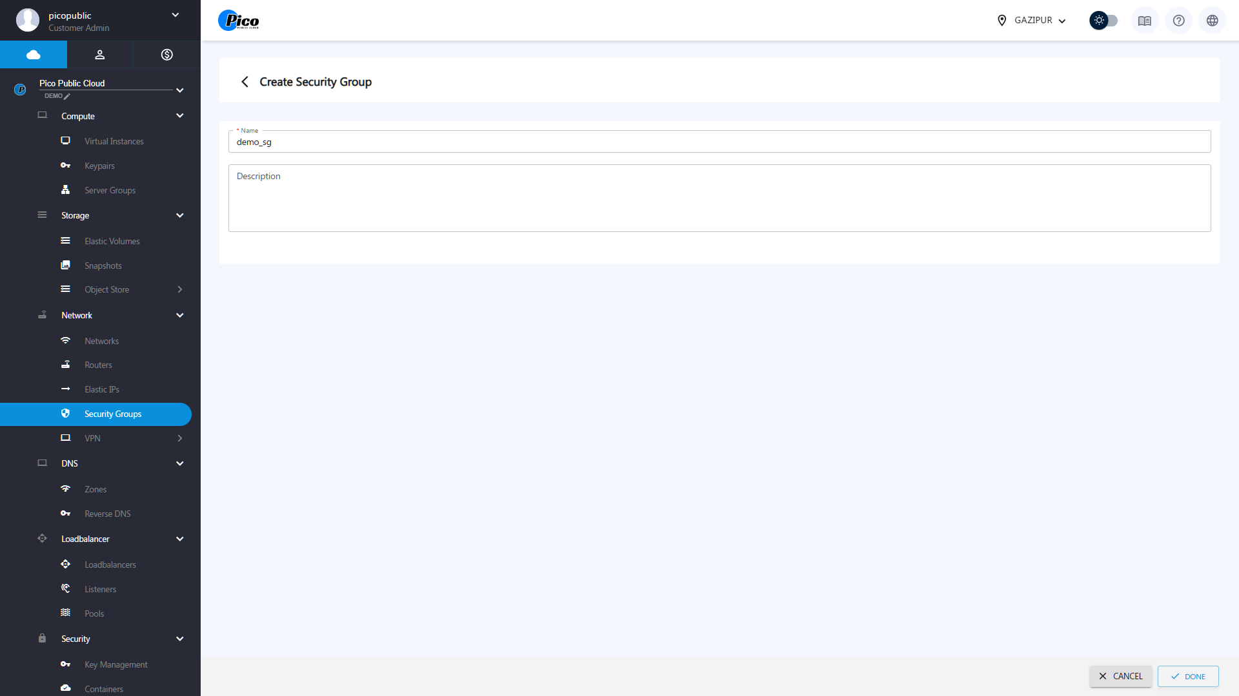Open the GAZIPUR region dropdown
The width and height of the screenshot is (1239, 696).
[1031, 21]
